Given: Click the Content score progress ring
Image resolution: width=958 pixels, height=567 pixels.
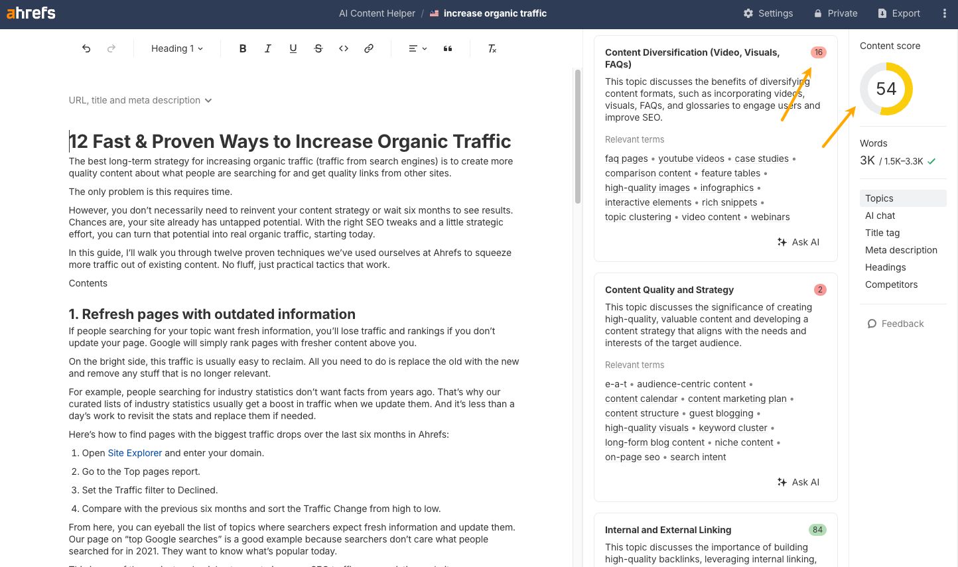Looking at the screenshot, I should pos(886,89).
